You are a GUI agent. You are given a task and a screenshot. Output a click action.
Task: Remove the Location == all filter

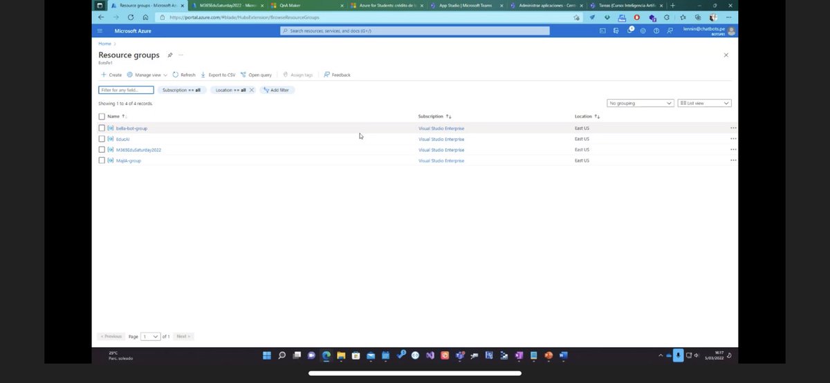252,90
